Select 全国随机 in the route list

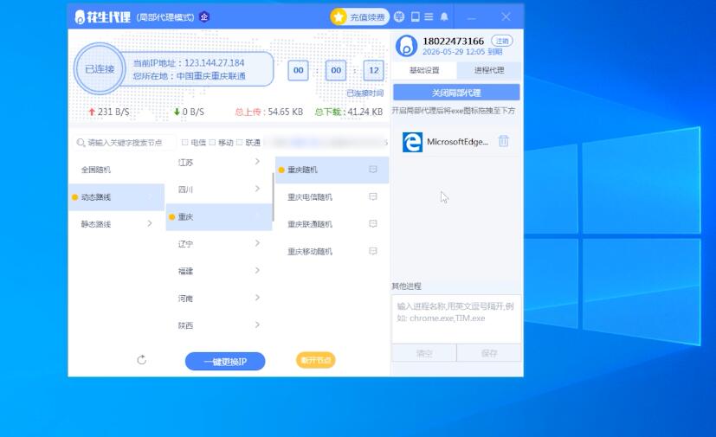click(x=116, y=170)
